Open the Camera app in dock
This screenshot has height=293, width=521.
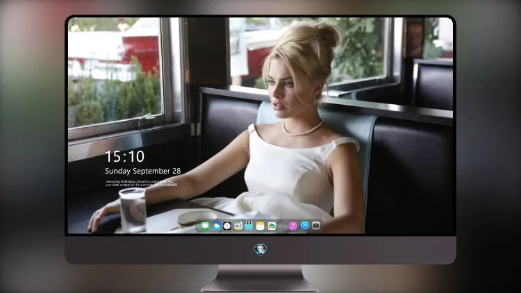[x=315, y=226]
